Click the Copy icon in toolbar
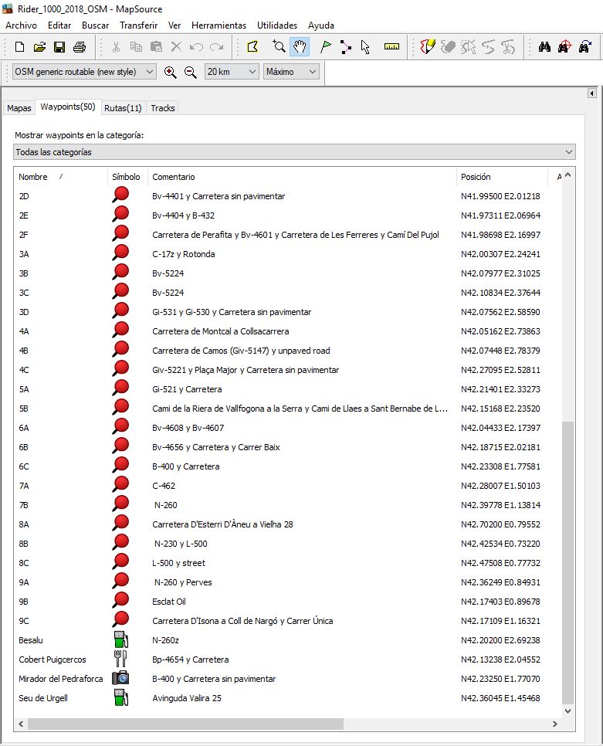 tap(136, 46)
